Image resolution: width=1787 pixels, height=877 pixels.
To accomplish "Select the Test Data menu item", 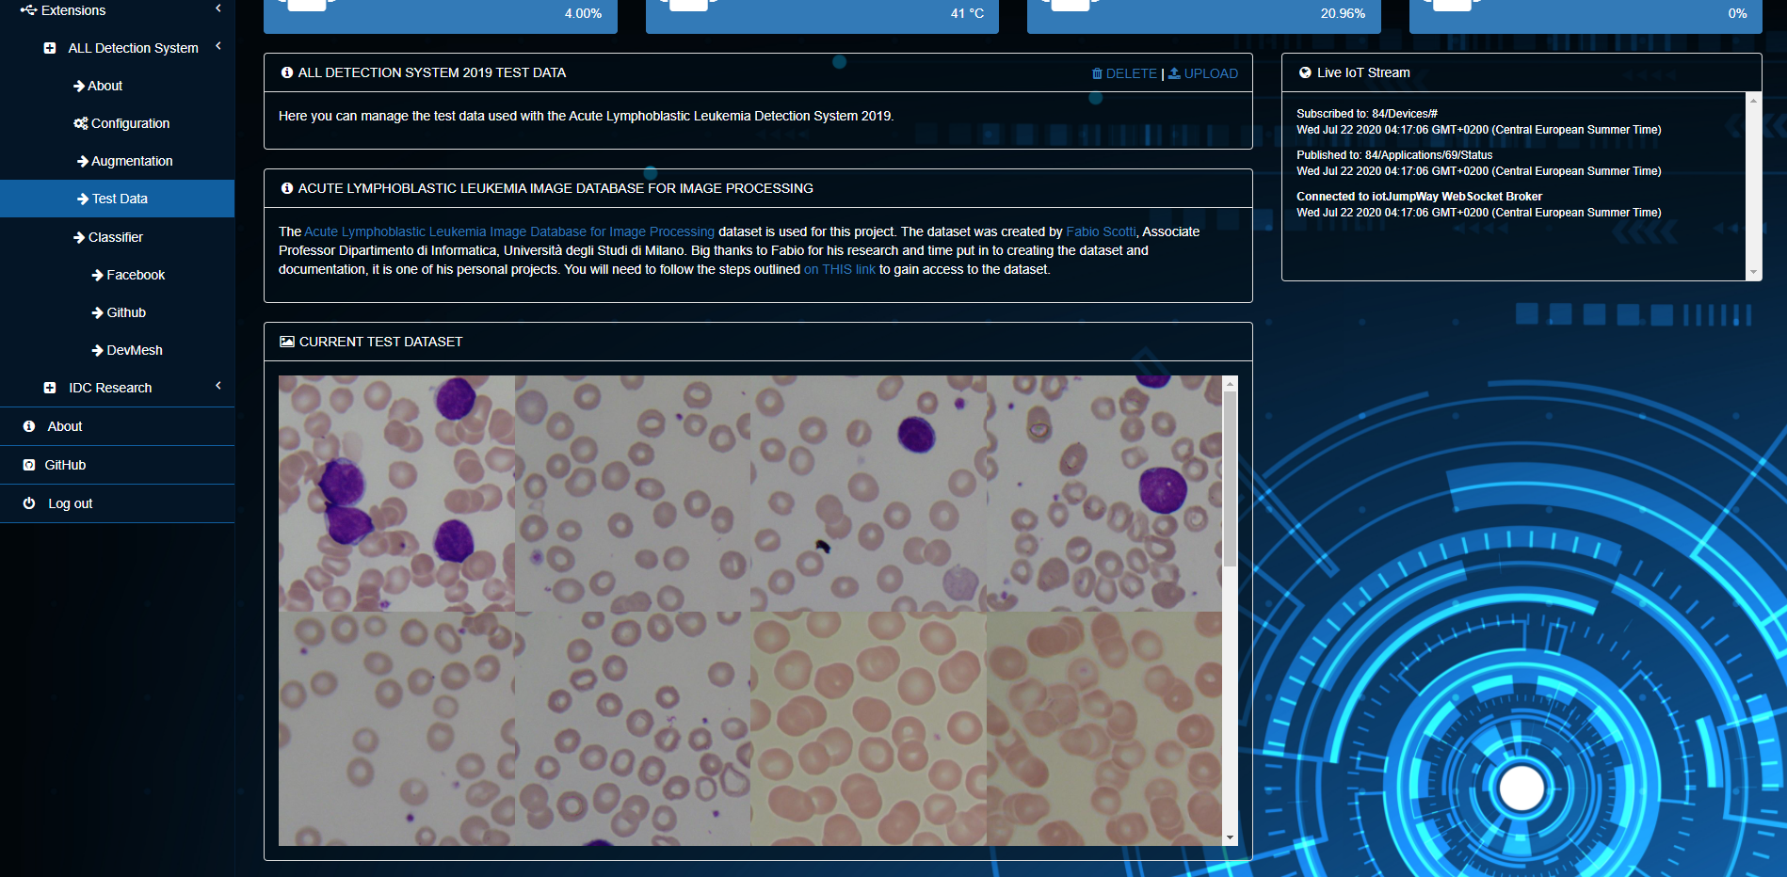I will click(x=117, y=199).
